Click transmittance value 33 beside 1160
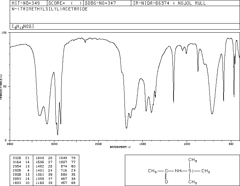The width and height of the screenshot is (240, 186). [x=50, y=183]
